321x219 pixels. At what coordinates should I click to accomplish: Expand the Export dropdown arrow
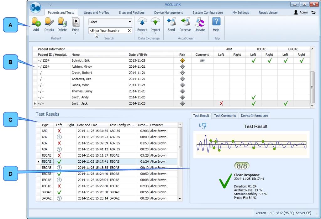pyautogui.click(x=142, y=33)
